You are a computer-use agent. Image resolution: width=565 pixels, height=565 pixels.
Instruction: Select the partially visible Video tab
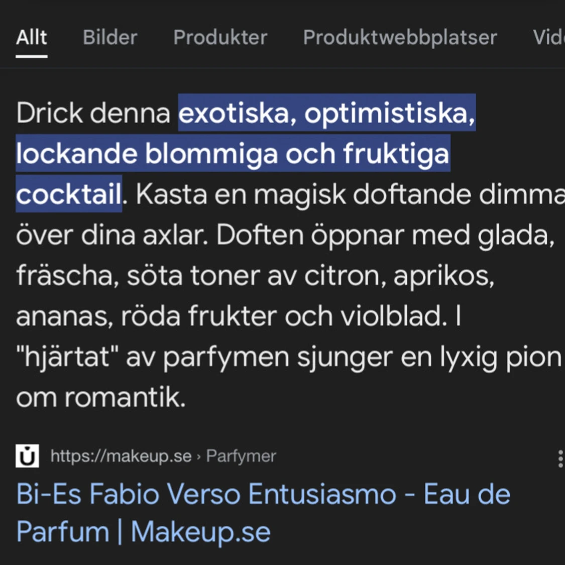coord(549,37)
